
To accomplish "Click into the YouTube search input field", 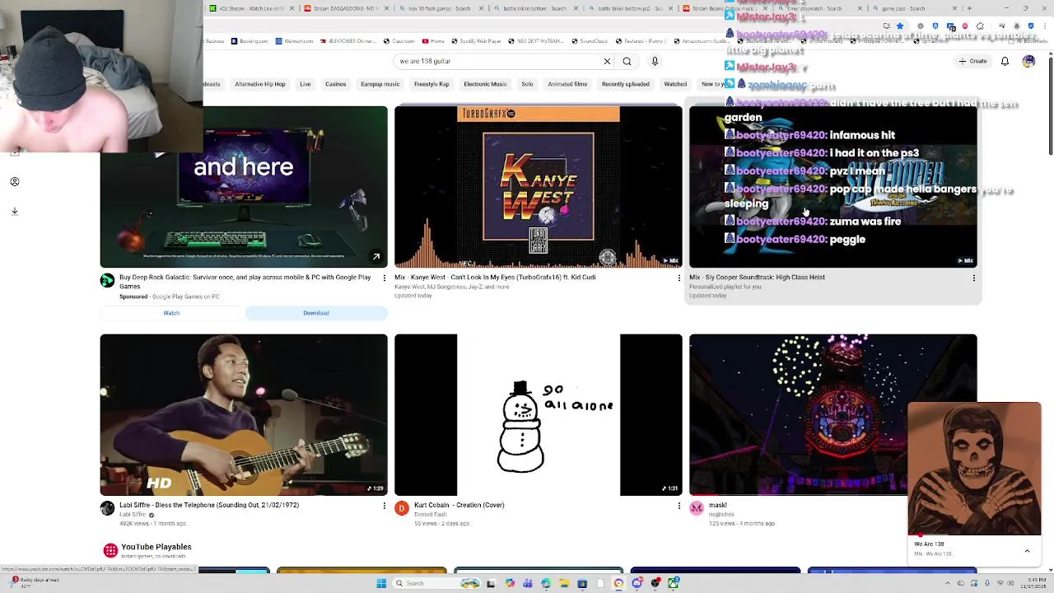I will click(498, 61).
